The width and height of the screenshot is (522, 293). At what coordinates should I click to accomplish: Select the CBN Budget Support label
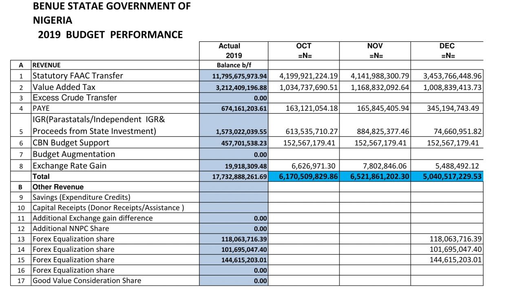coord(71,142)
